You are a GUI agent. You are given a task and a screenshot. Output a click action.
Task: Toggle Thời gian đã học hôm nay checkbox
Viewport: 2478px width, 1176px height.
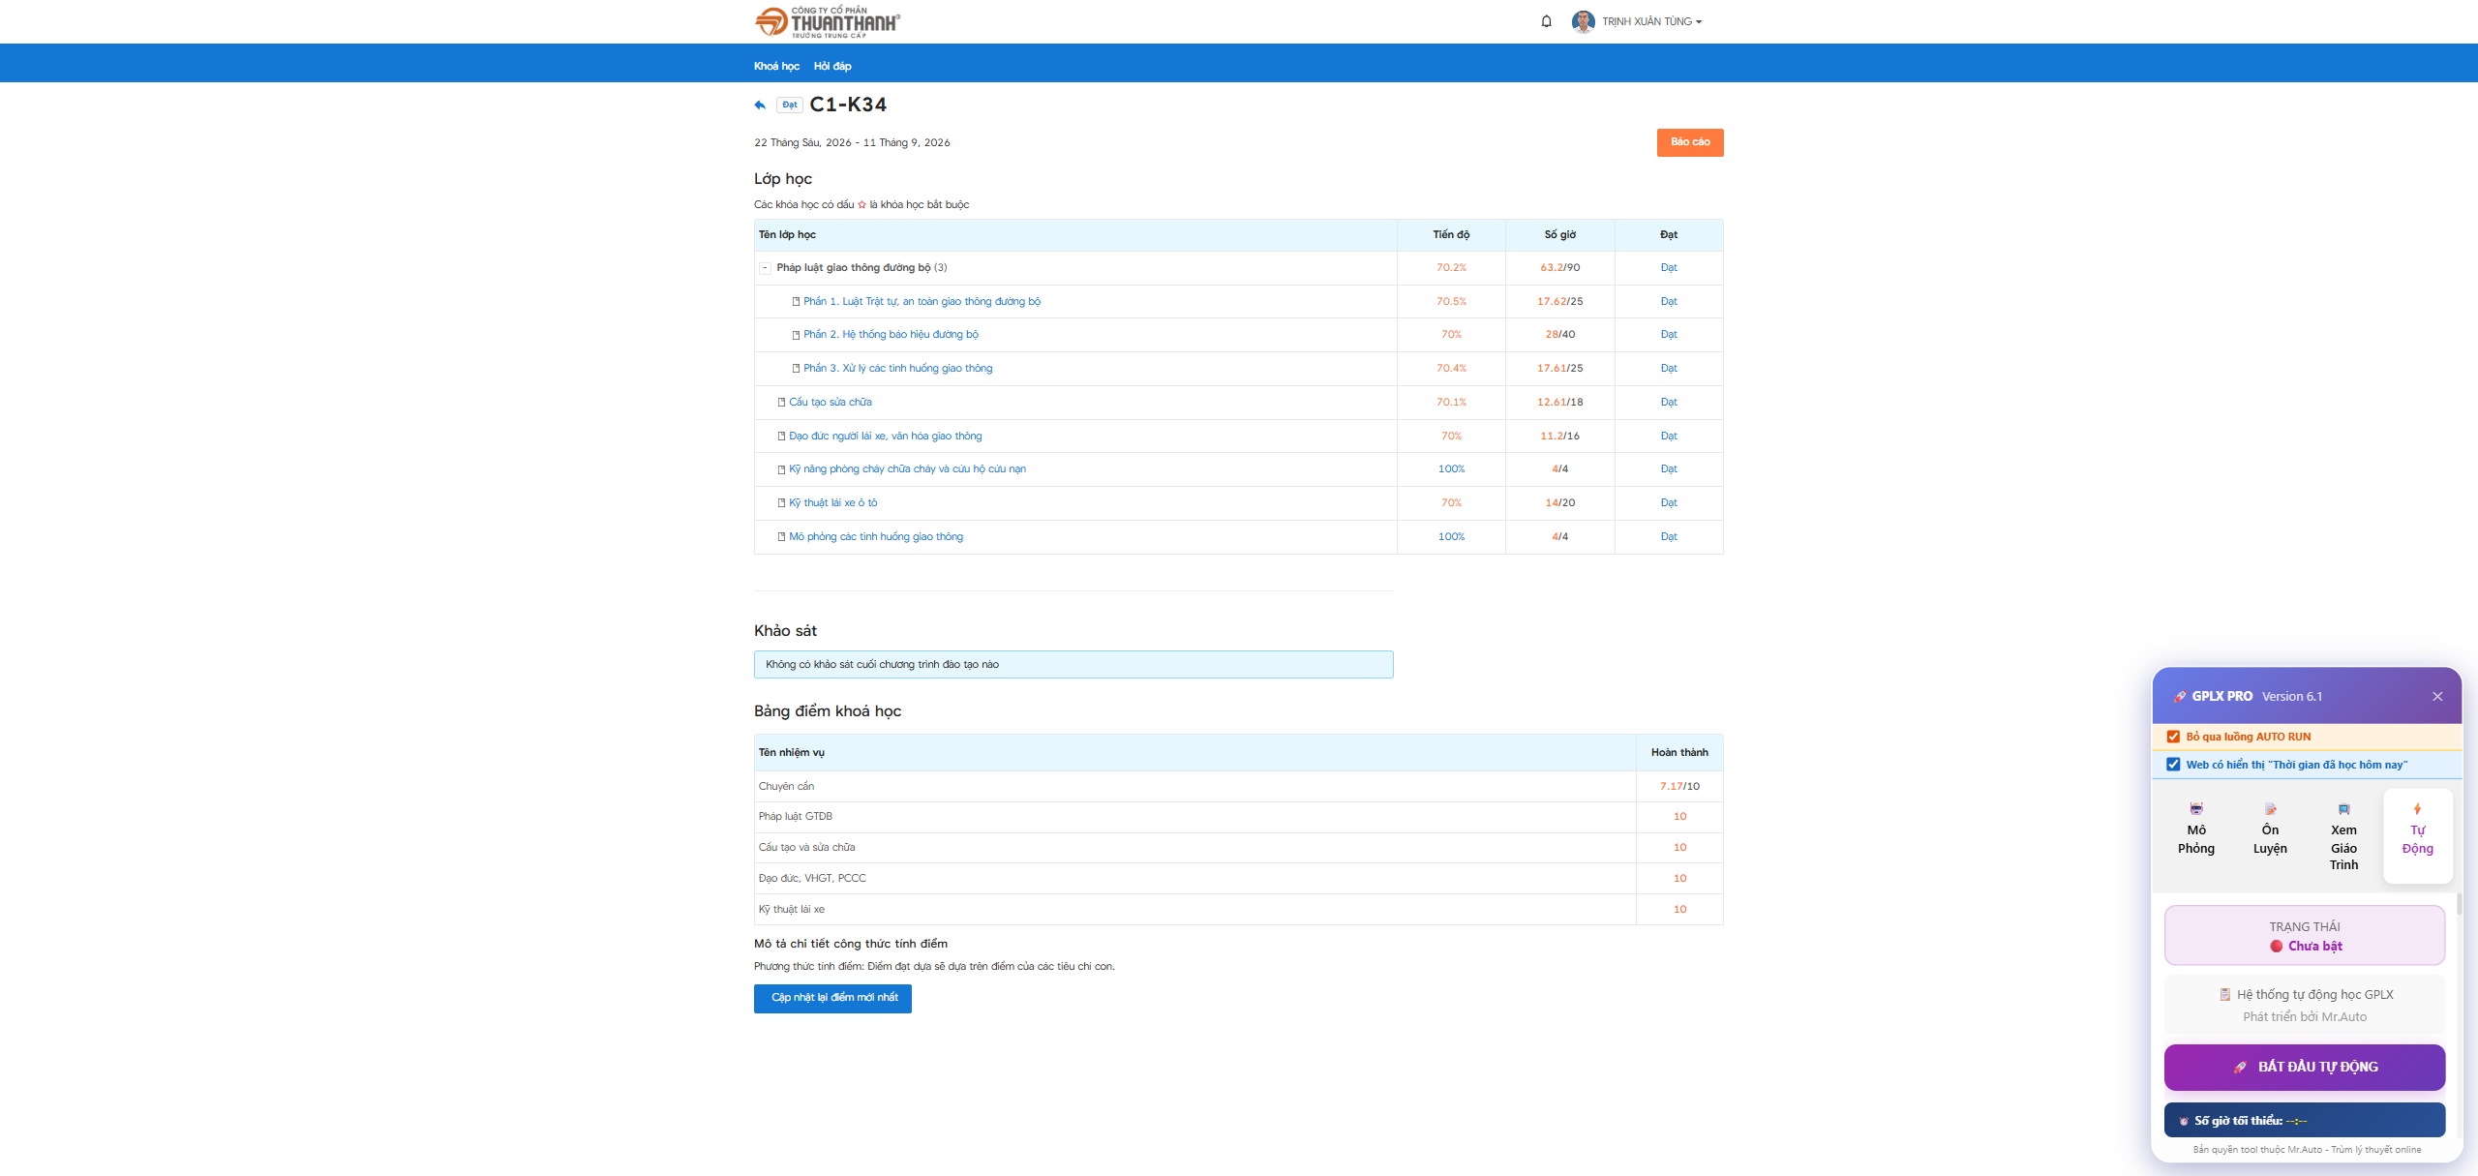(2173, 765)
